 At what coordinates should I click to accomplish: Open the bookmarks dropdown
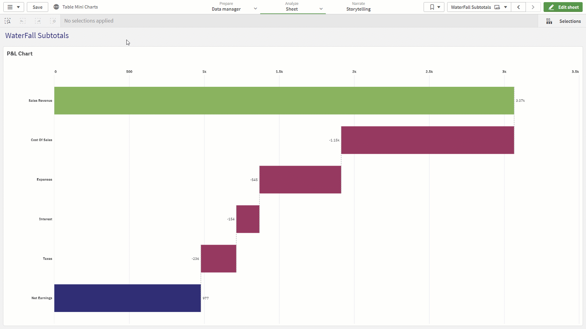coord(434,7)
